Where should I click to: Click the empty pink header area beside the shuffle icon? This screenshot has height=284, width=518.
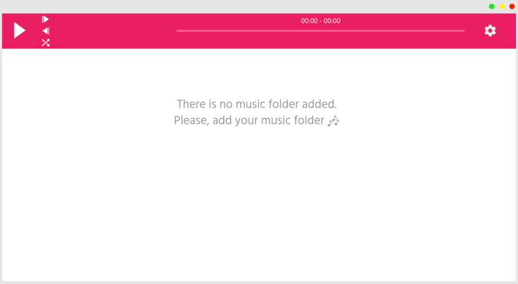[114, 31]
